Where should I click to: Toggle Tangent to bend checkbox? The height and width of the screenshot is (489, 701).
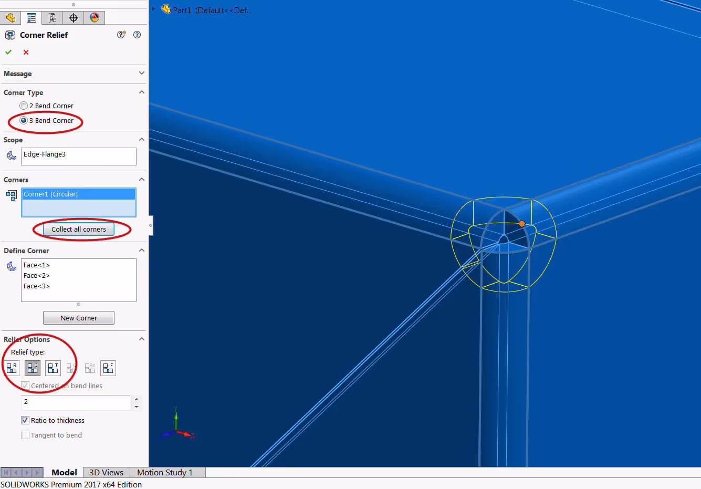(25, 435)
